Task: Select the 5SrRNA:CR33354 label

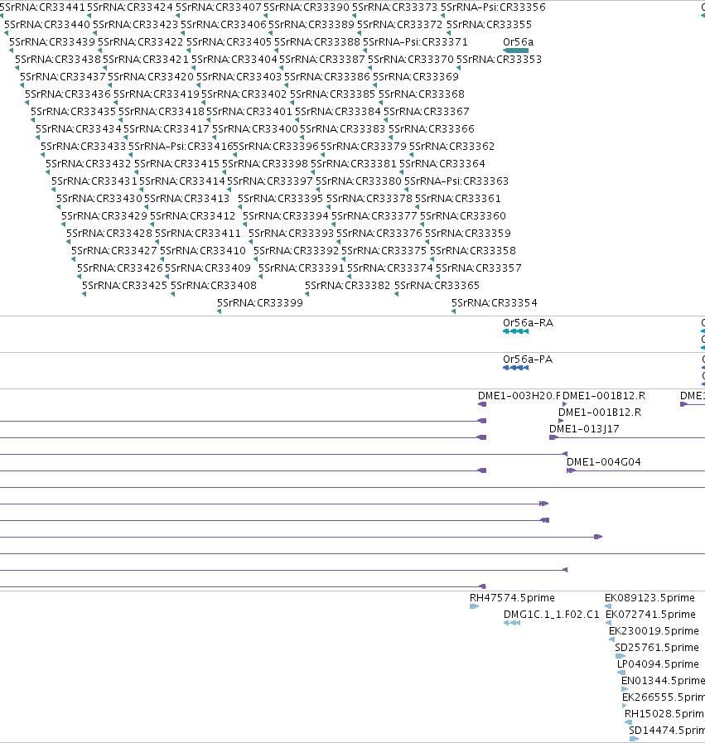Action: 495,303
